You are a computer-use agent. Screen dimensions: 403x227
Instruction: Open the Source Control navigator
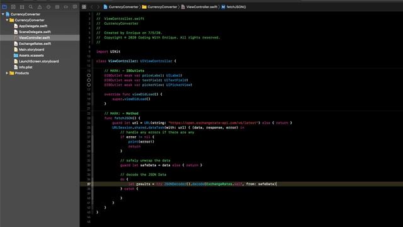(x=13, y=7)
